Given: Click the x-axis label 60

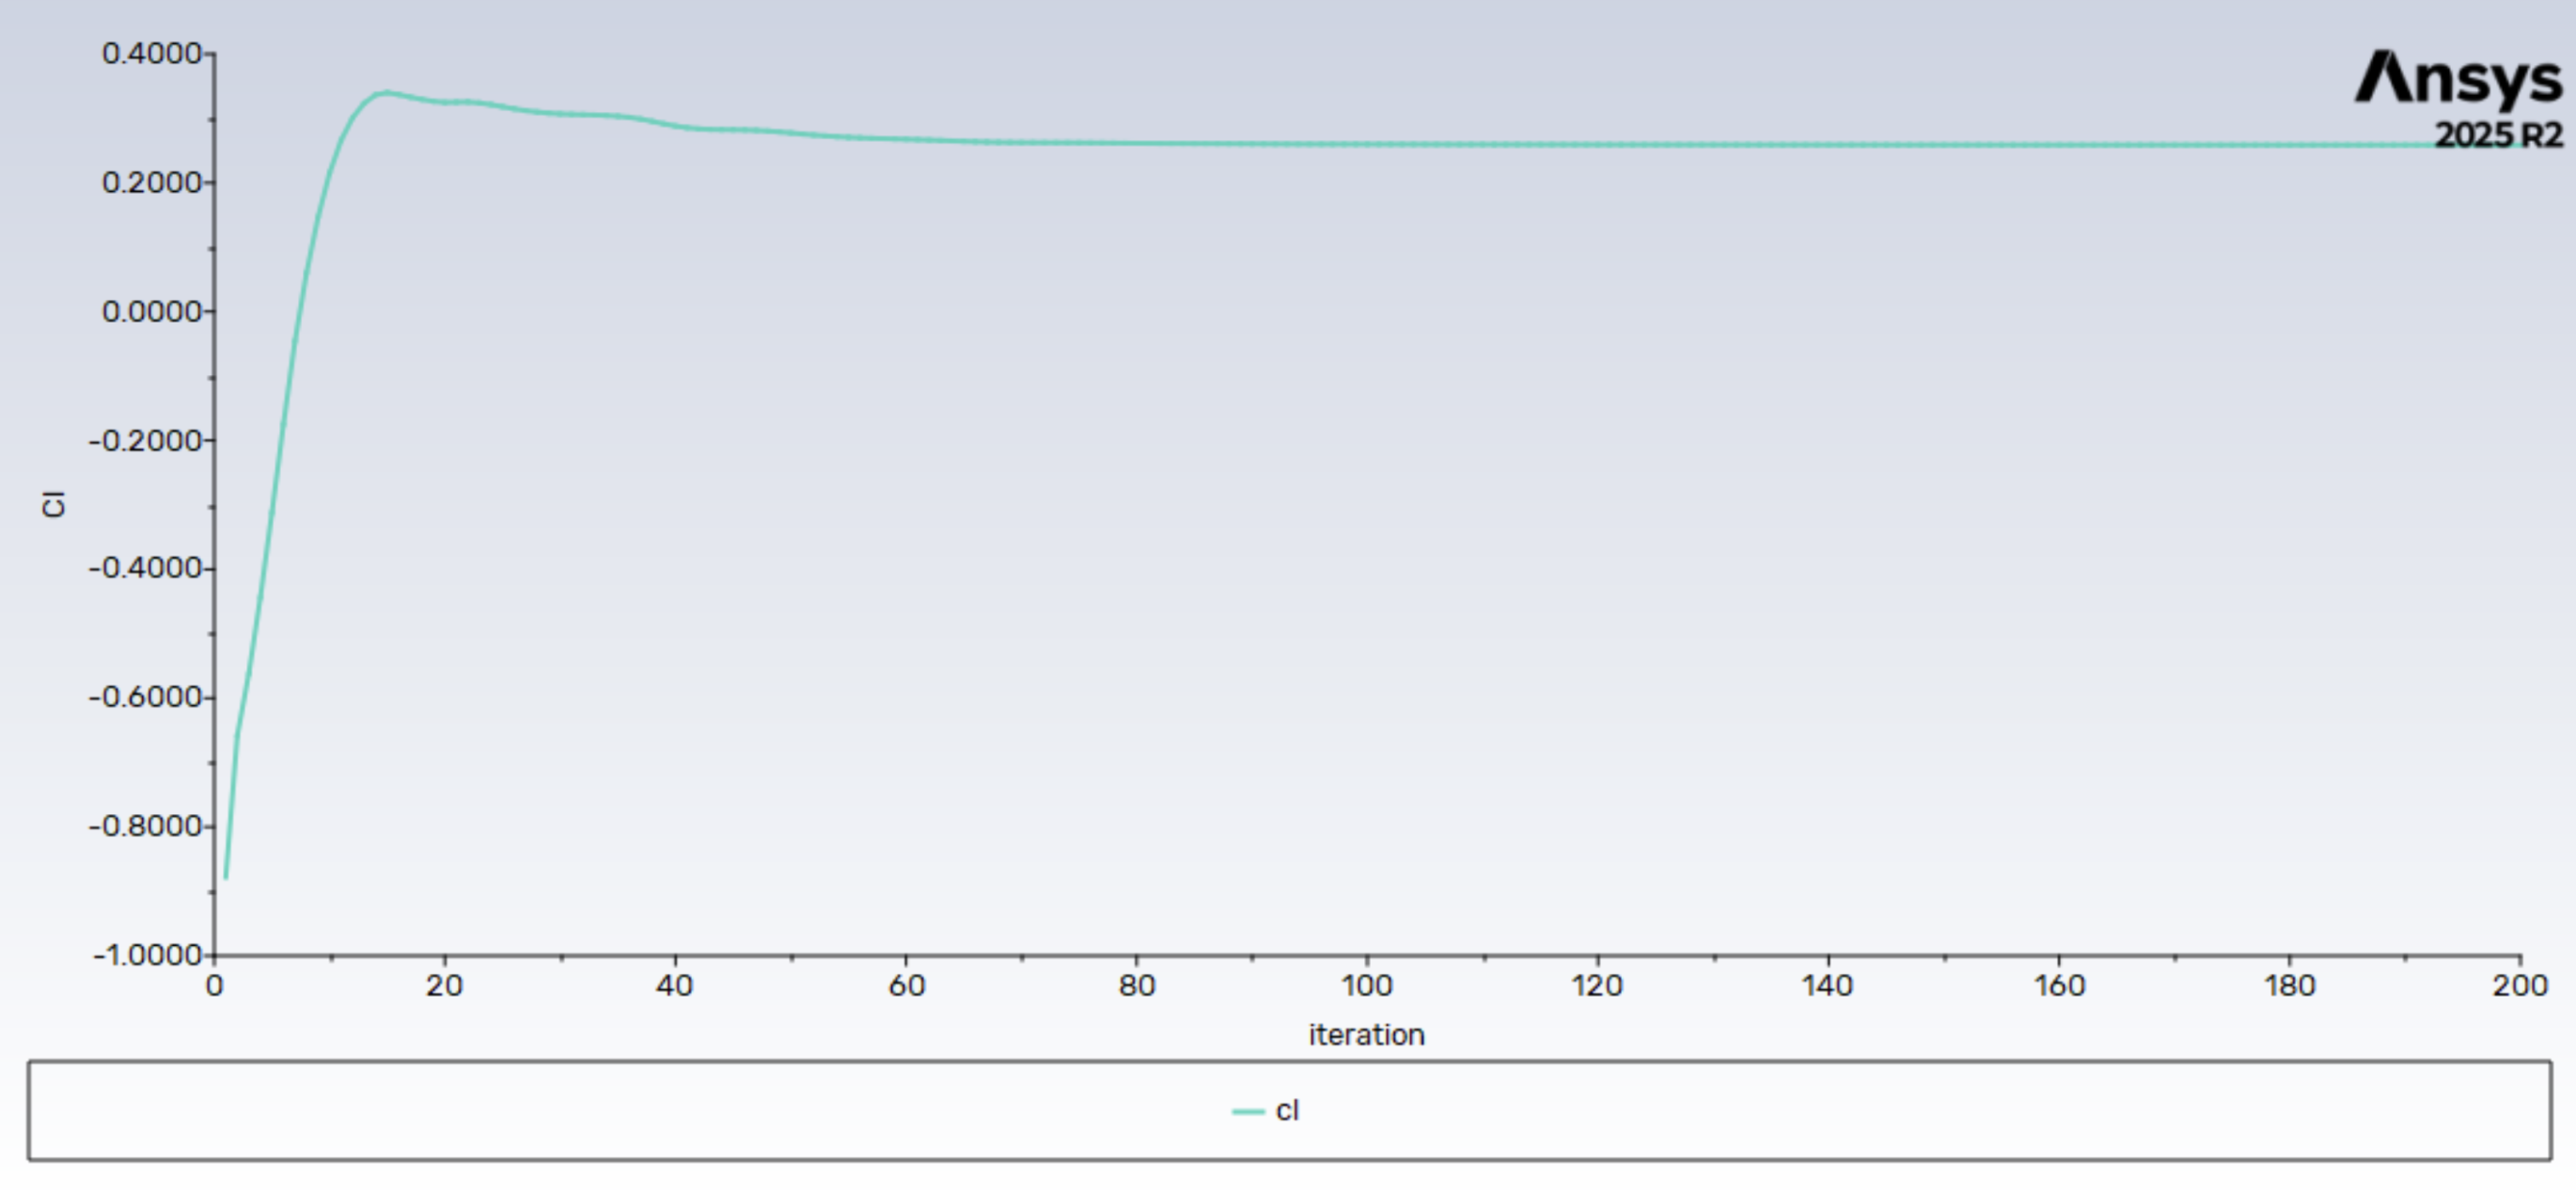Looking at the screenshot, I should 906,986.
